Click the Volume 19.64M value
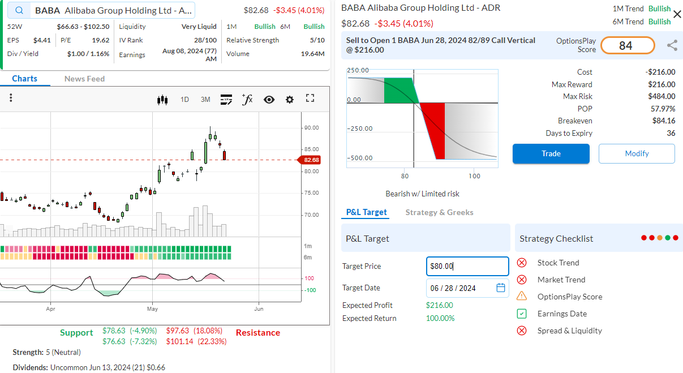Screen dimensions: 683x373 313,54
